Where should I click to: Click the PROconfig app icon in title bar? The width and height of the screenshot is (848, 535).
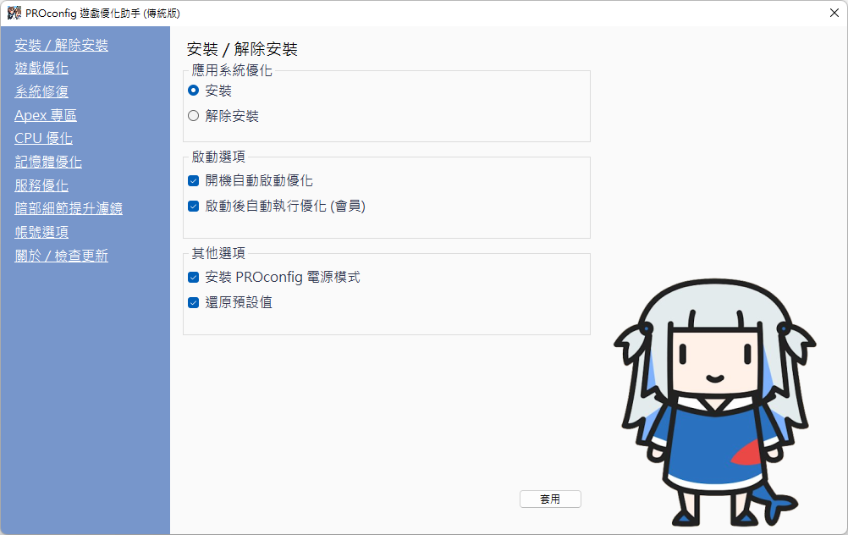[14, 13]
